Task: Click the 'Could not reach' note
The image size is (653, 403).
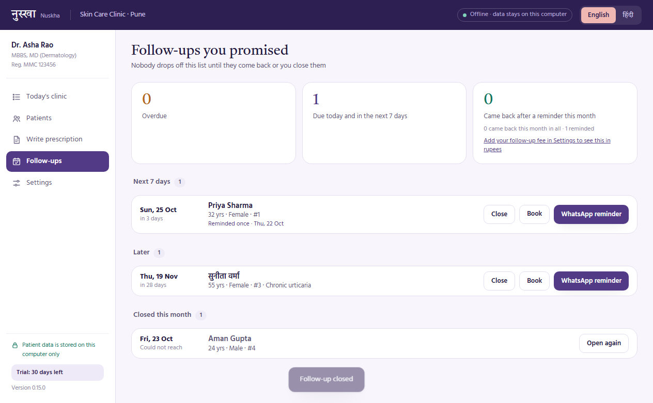Action: 161,348
